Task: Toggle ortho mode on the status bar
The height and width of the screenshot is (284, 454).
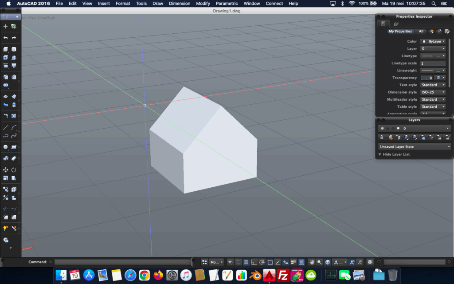Action: point(253,262)
